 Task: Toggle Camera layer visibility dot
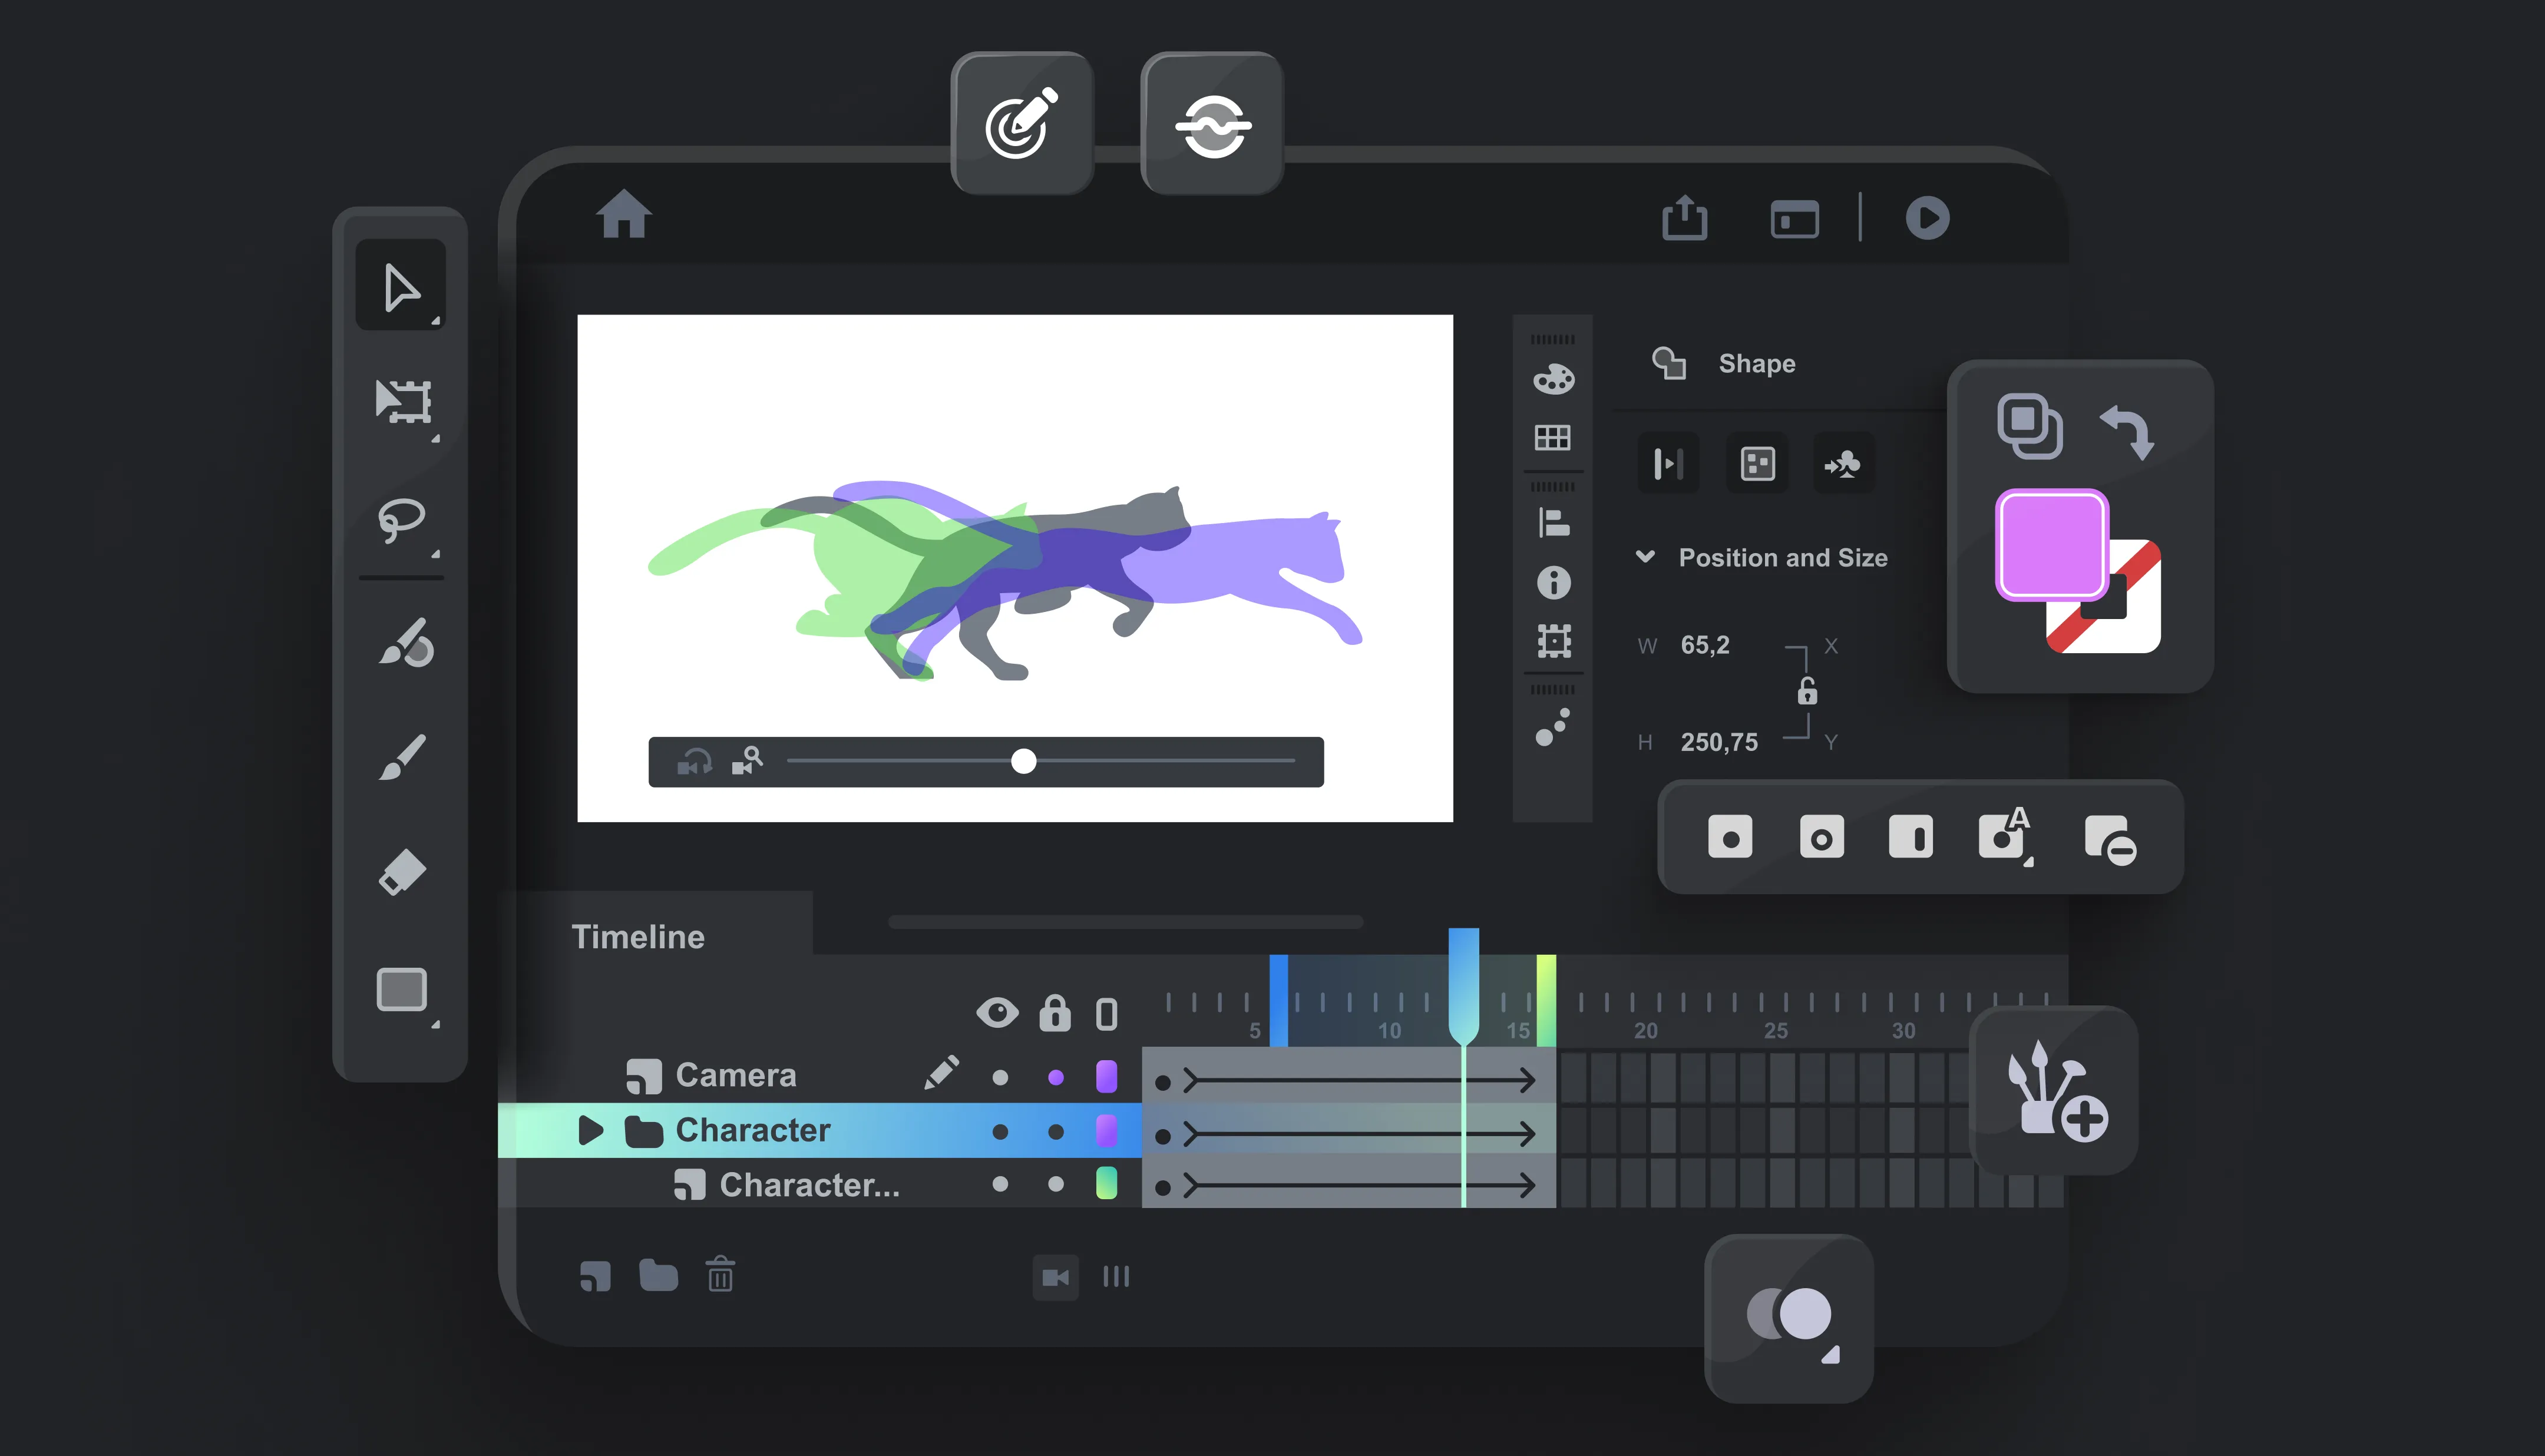coord(1000,1077)
